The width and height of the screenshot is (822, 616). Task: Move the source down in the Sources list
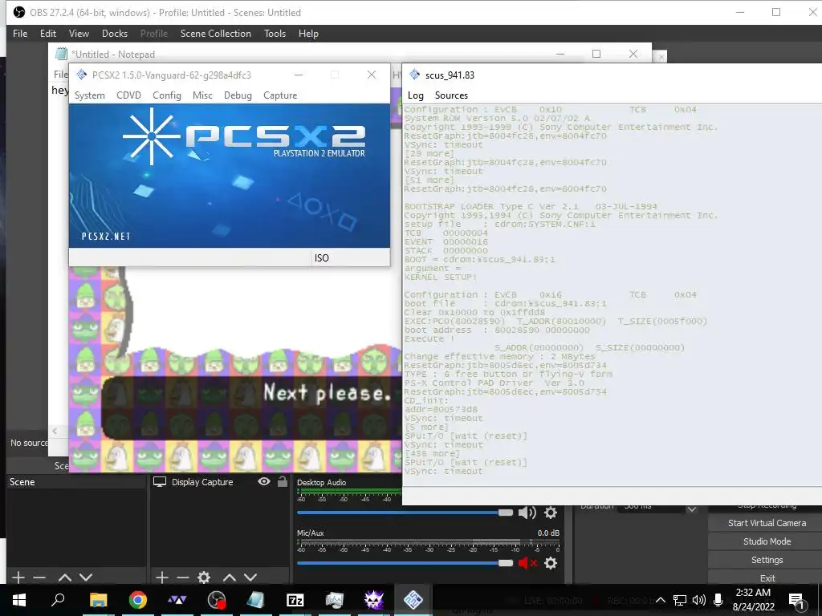(250, 577)
